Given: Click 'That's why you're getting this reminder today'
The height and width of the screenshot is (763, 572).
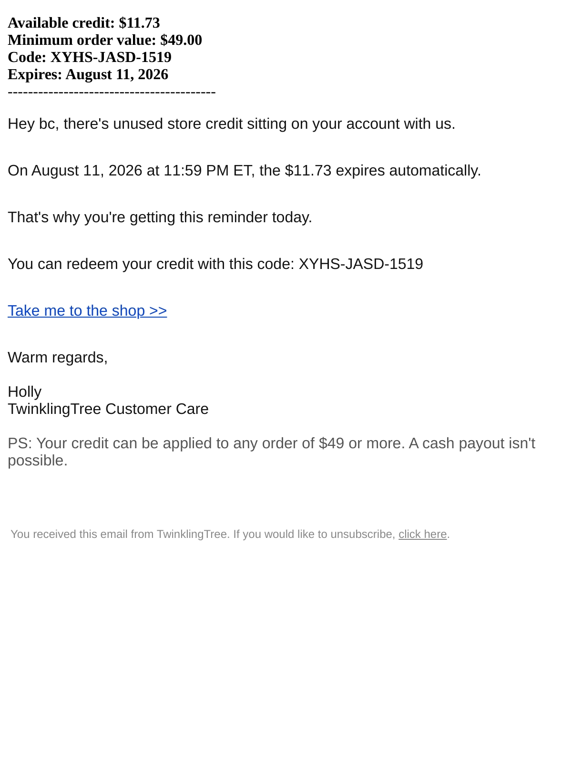Looking at the screenshot, I should click(160, 217).
